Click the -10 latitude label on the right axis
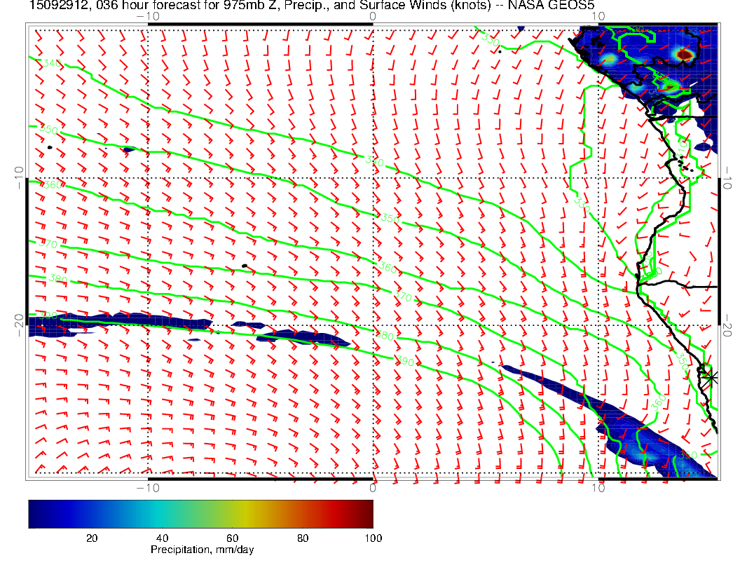The height and width of the screenshot is (572, 740). pyautogui.click(x=729, y=177)
